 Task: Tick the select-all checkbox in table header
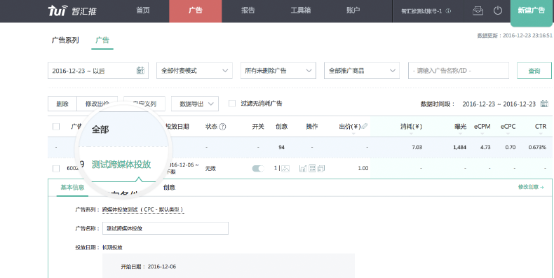pyautogui.click(x=56, y=126)
